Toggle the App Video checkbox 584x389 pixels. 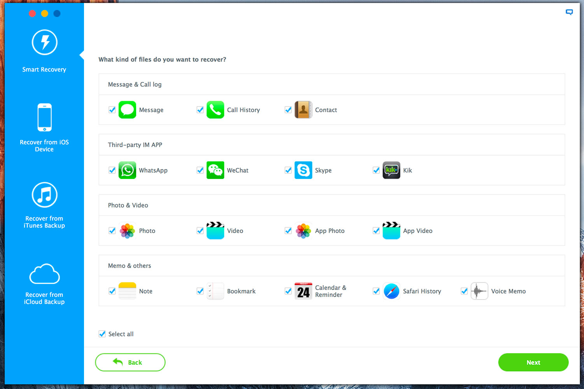click(376, 231)
